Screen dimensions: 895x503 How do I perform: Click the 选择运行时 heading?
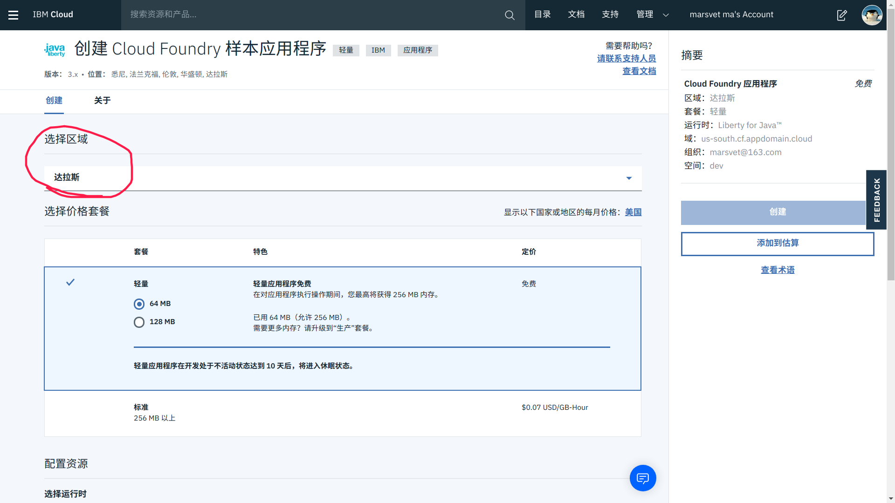coord(65,494)
